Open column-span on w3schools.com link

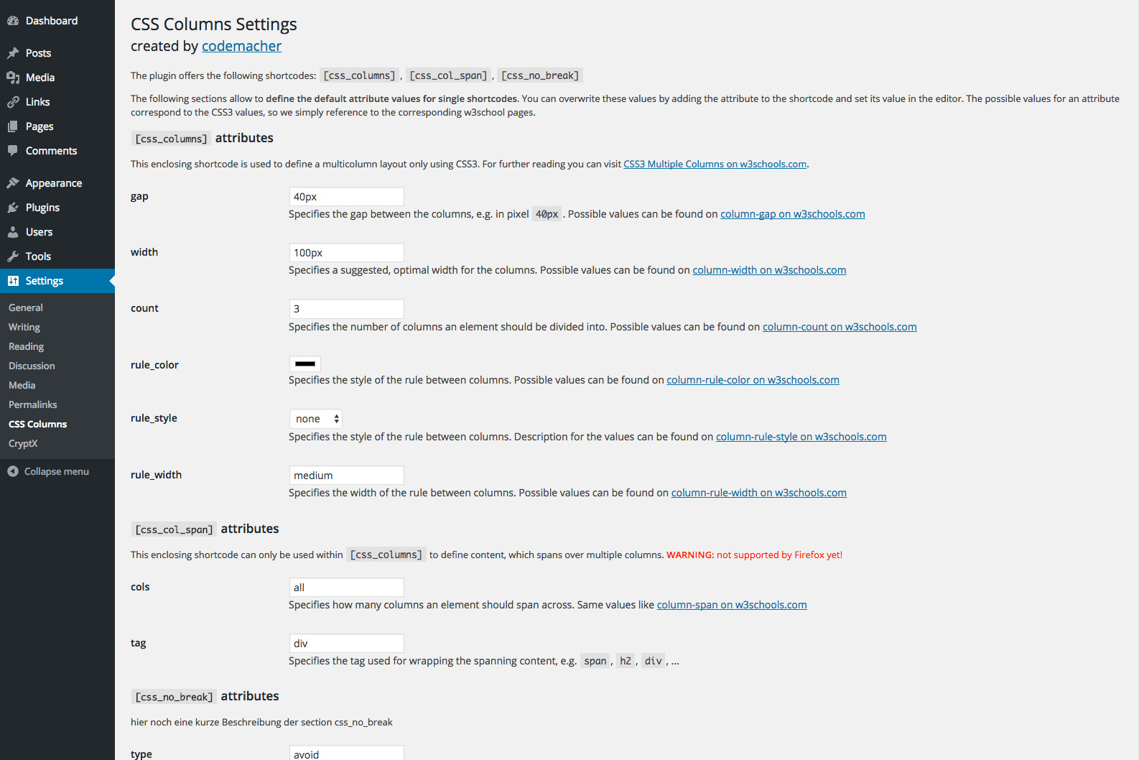tap(732, 605)
